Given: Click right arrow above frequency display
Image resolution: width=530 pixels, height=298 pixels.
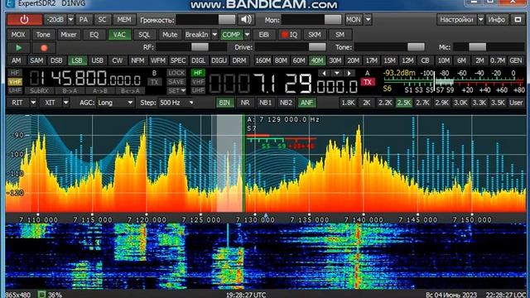Looking at the screenshot, I should tap(349, 73).
